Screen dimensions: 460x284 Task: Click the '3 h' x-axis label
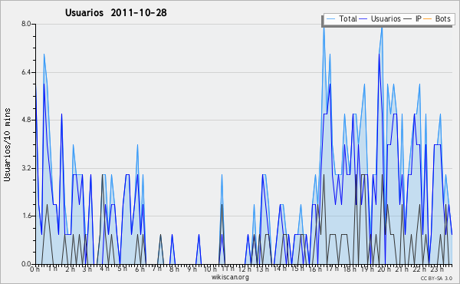(x=87, y=269)
